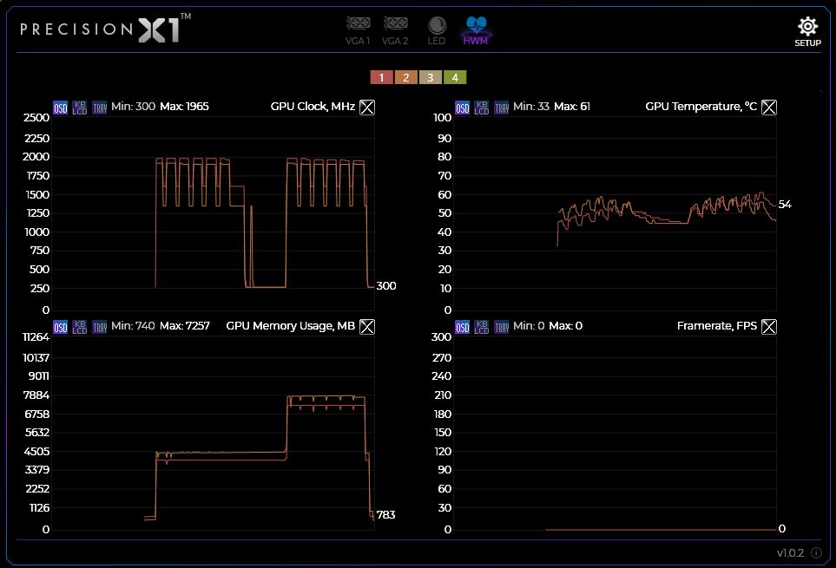Click inside the GPU Memory Usage graph

click(214, 434)
